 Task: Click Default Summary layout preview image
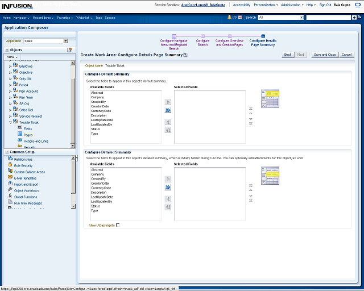click(270, 99)
